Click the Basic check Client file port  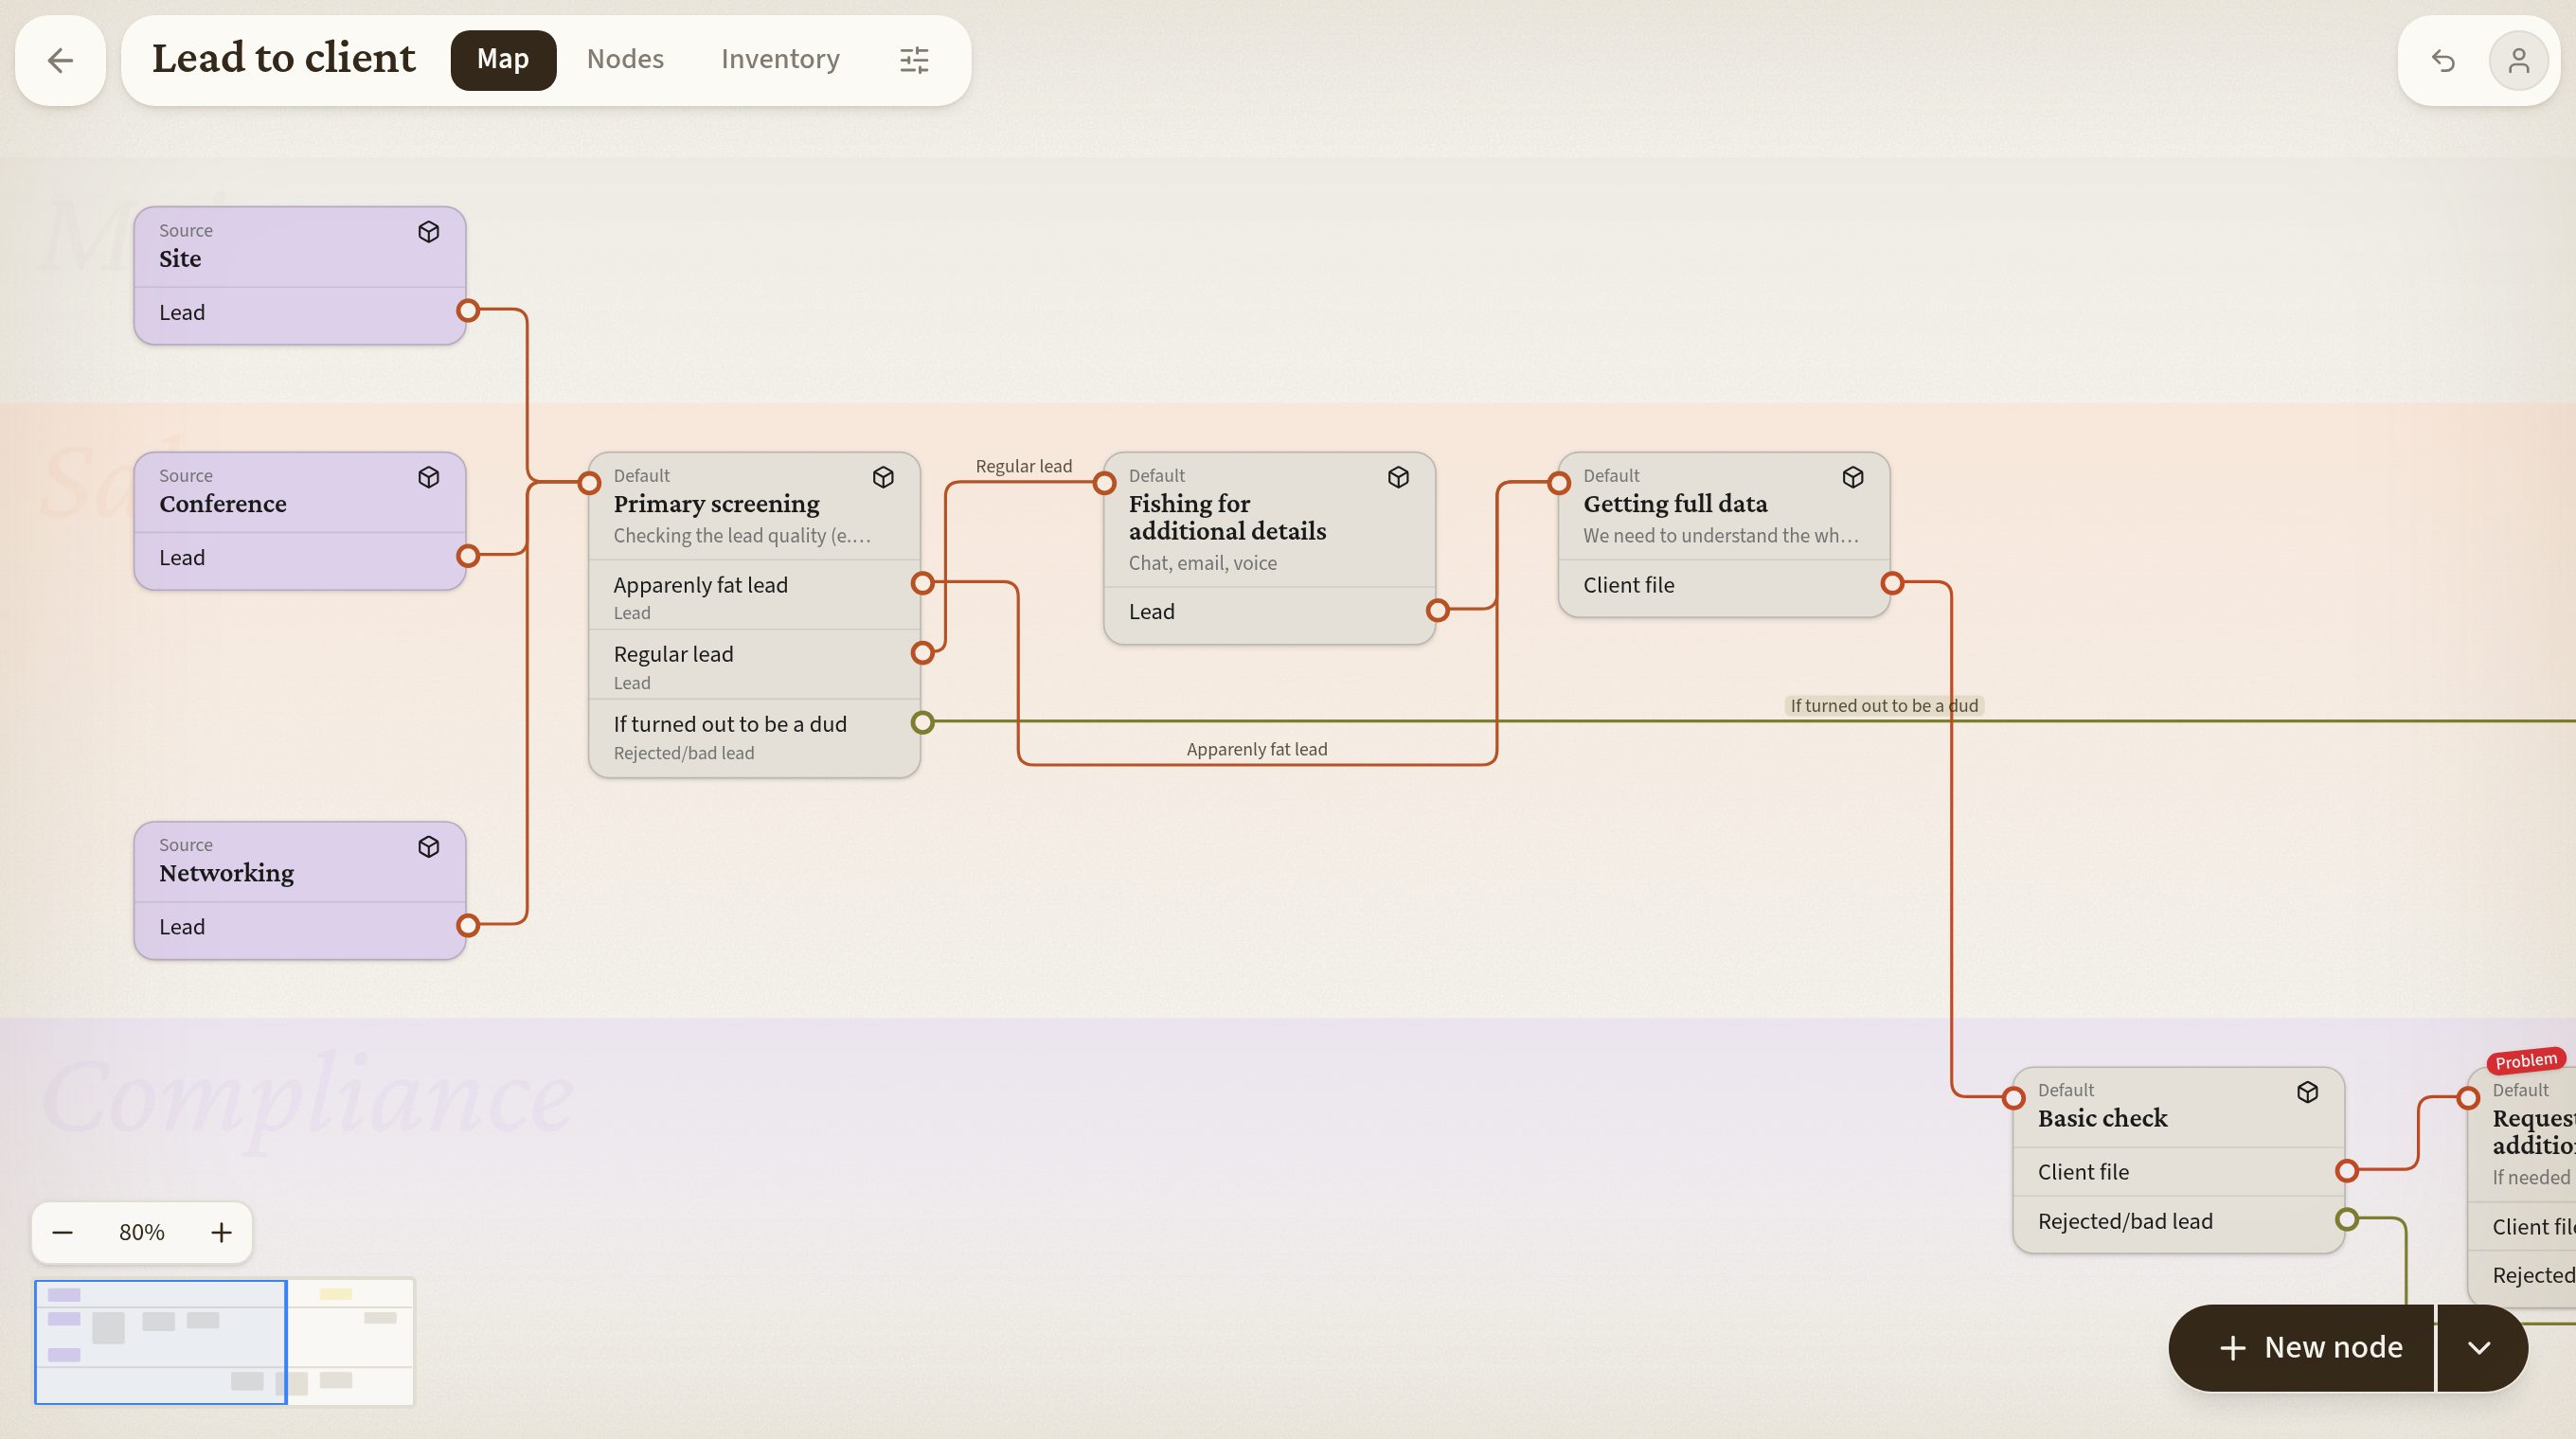click(x=2347, y=1170)
